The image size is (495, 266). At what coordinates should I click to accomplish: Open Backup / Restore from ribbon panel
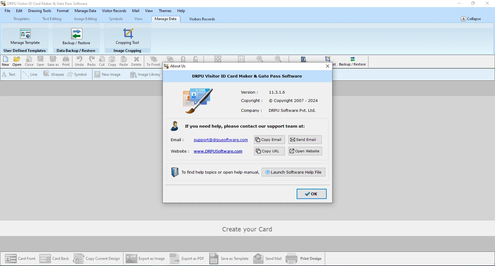76,36
